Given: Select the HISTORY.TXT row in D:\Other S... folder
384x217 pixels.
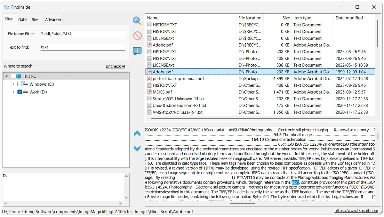Looking at the screenshot, I should 261,85.
